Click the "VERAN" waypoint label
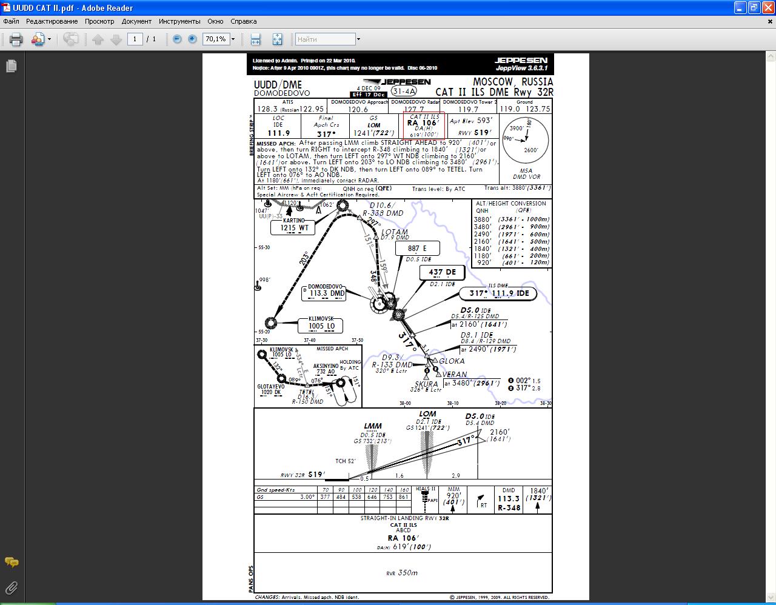 click(455, 375)
